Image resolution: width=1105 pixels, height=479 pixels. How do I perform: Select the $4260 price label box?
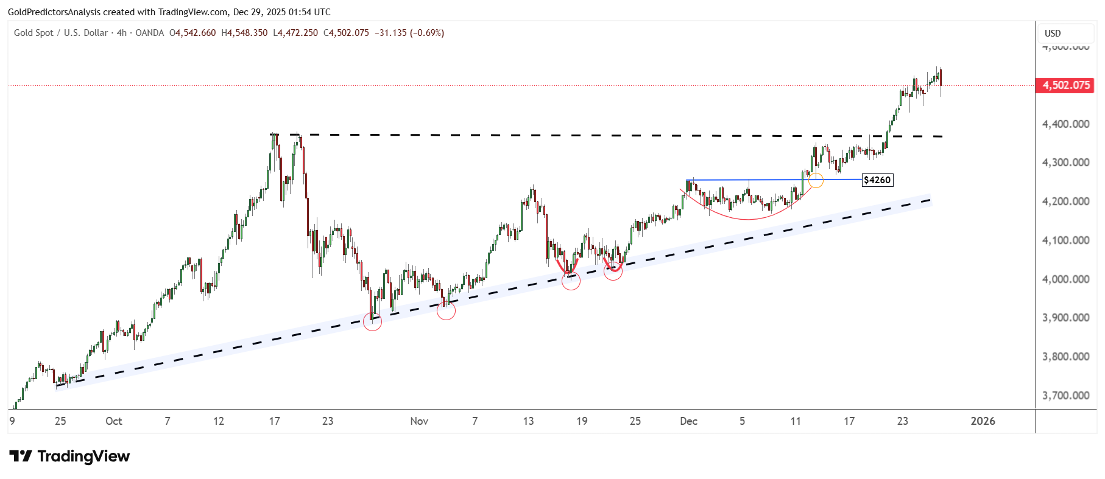click(877, 180)
